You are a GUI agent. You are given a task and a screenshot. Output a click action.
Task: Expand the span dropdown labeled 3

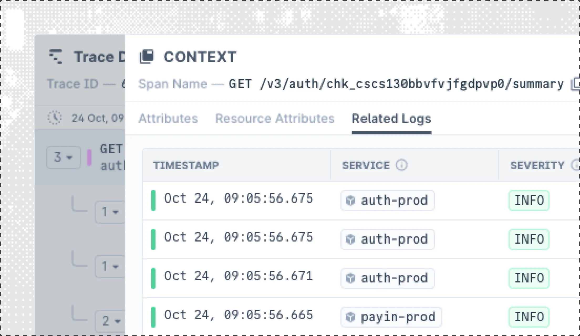click(63, 157)
